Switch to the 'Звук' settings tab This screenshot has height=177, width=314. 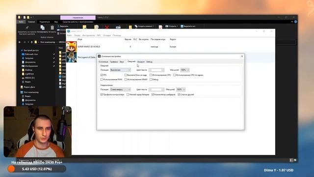pos(122,62)
